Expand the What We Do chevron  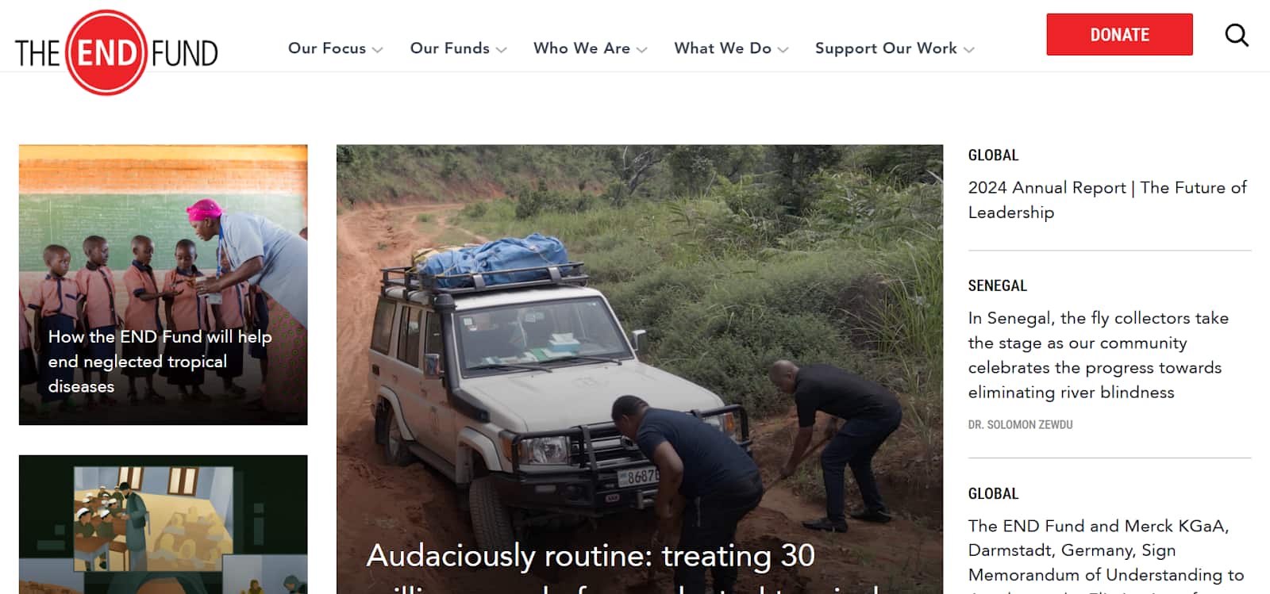coord(783,49)
